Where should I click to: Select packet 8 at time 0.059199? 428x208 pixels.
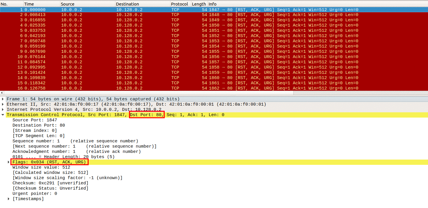click(214, 46)
